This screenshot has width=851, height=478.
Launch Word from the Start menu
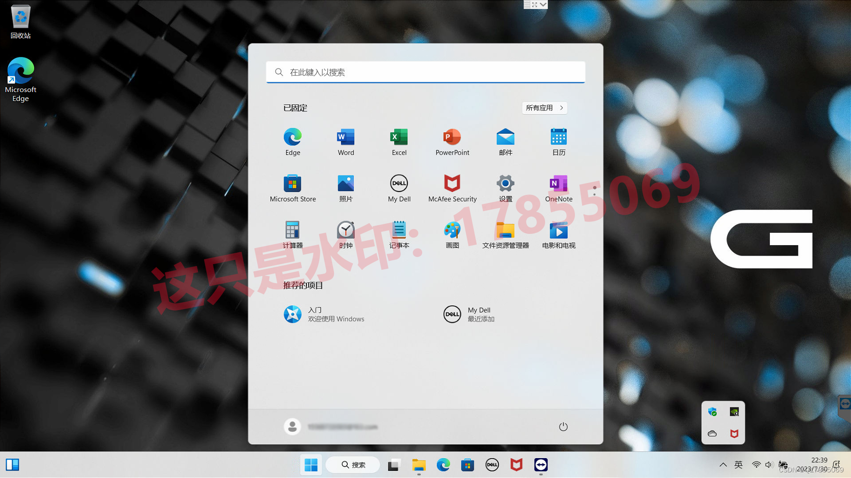tap(346, 142)
